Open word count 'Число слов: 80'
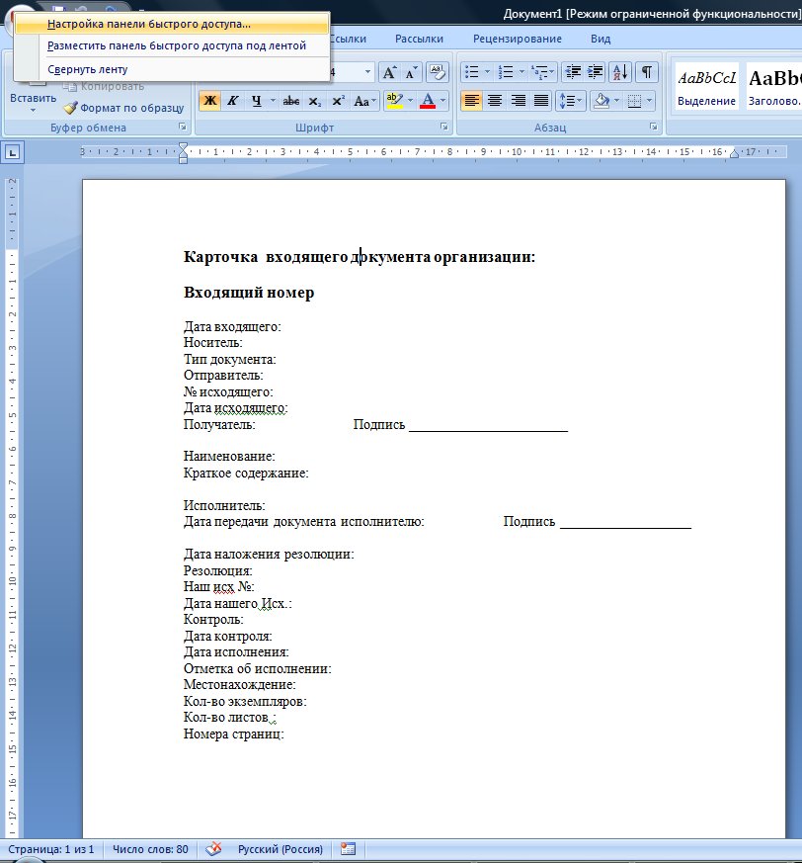 [x=150, y=849]
